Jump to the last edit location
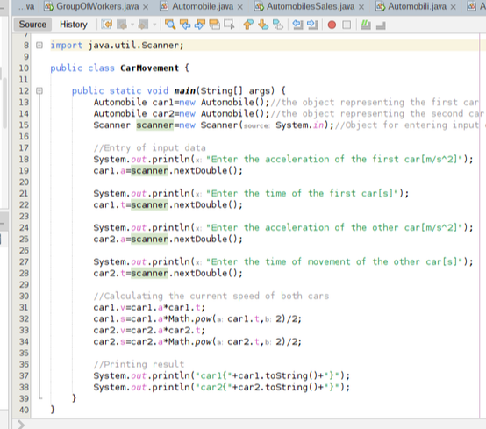Viewport: 486px width, 429px height. [107, 25]
